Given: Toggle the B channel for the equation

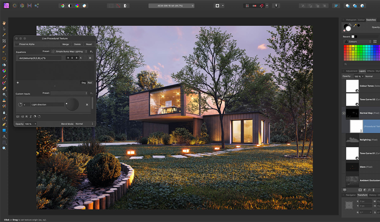Looking at the screenshot, I should click(x=76, y=58).
